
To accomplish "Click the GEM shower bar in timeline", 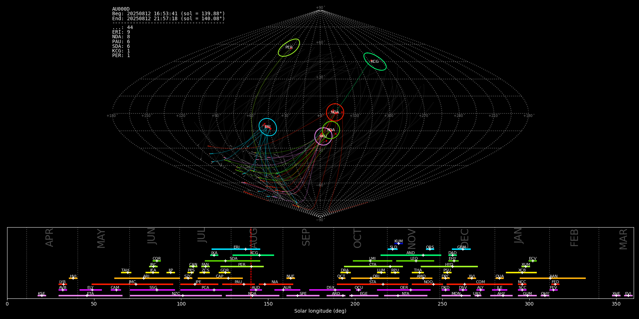I will (x=461, y=249).
